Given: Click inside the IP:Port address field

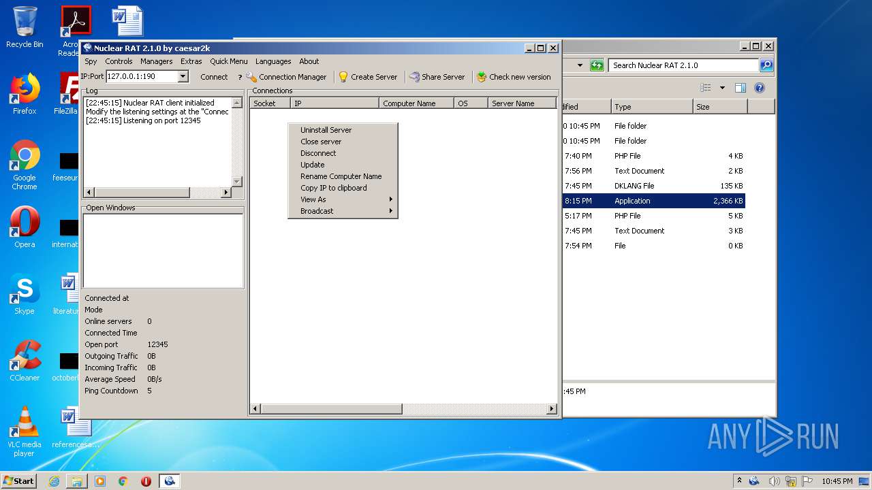Looking at the screenshot, I should tap(142, 77).
